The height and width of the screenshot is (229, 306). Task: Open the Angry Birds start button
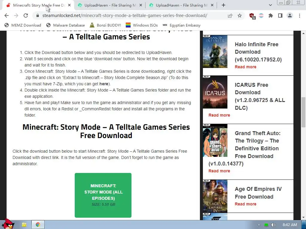coord(8,224)
